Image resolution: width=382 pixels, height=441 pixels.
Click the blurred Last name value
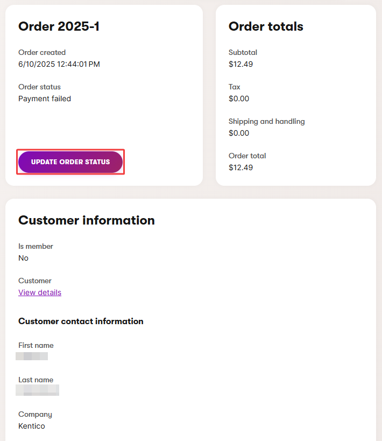pos(38,390)
